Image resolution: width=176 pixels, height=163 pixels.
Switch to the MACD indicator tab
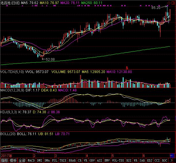31,160
